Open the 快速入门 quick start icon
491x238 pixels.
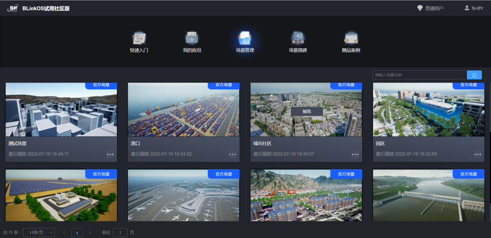click(139, 38)
